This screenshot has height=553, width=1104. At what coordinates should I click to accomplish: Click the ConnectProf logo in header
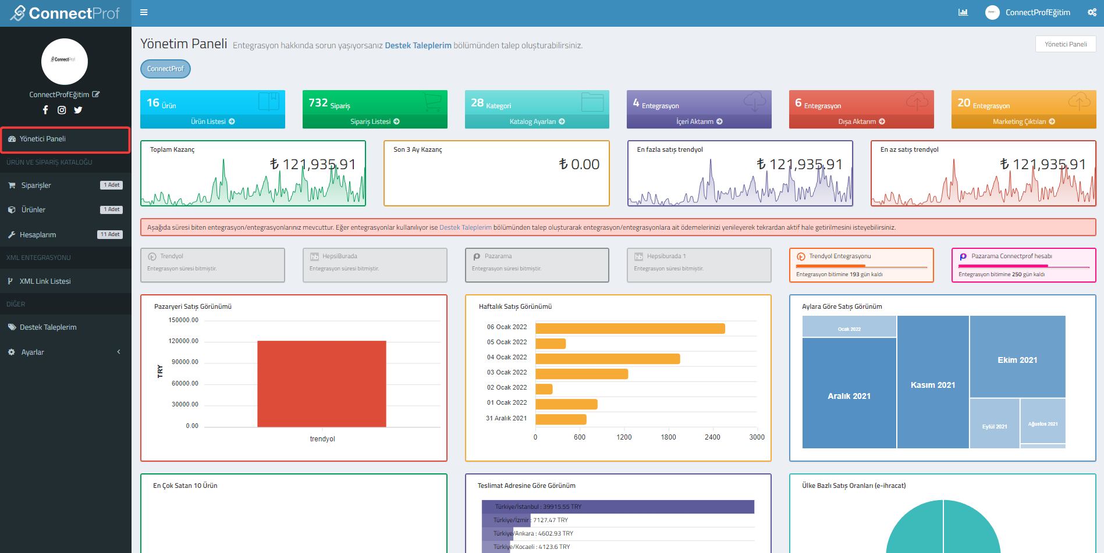[x=65, y=13]
